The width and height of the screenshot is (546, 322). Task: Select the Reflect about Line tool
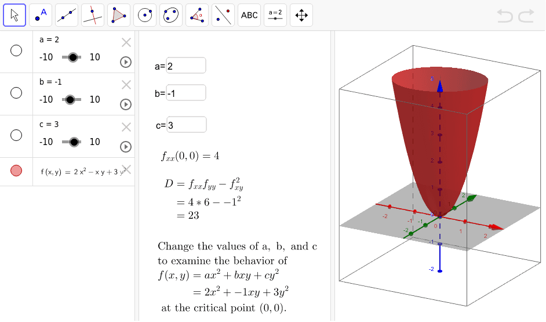click(223, 15)
